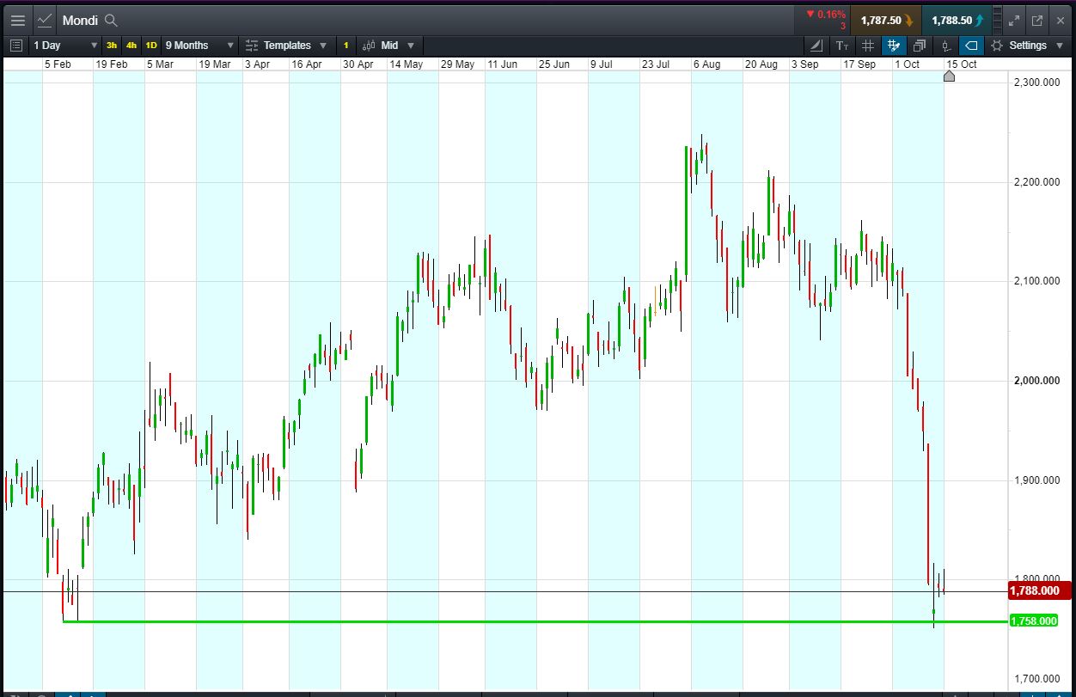The width and height of the screenshot is (1076, 697).
Task: Click the 17 Sep date label
Action: click(x=859, y=64)
